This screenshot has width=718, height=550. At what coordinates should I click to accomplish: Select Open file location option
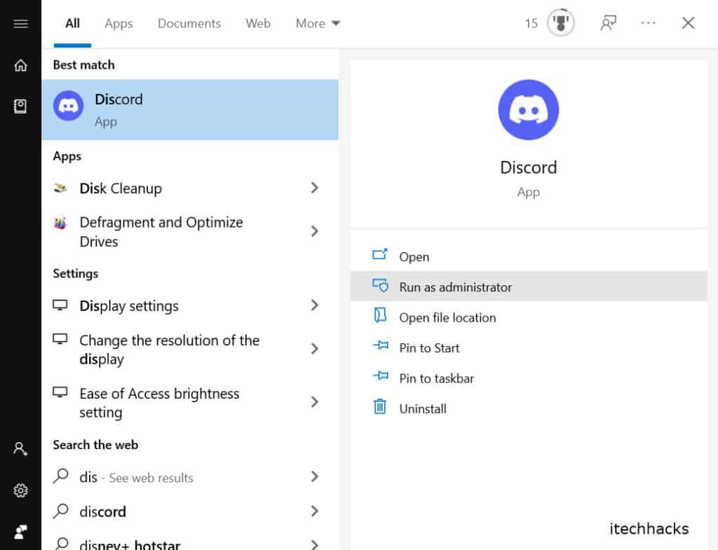pyautogui.click(x=447, y=317)
